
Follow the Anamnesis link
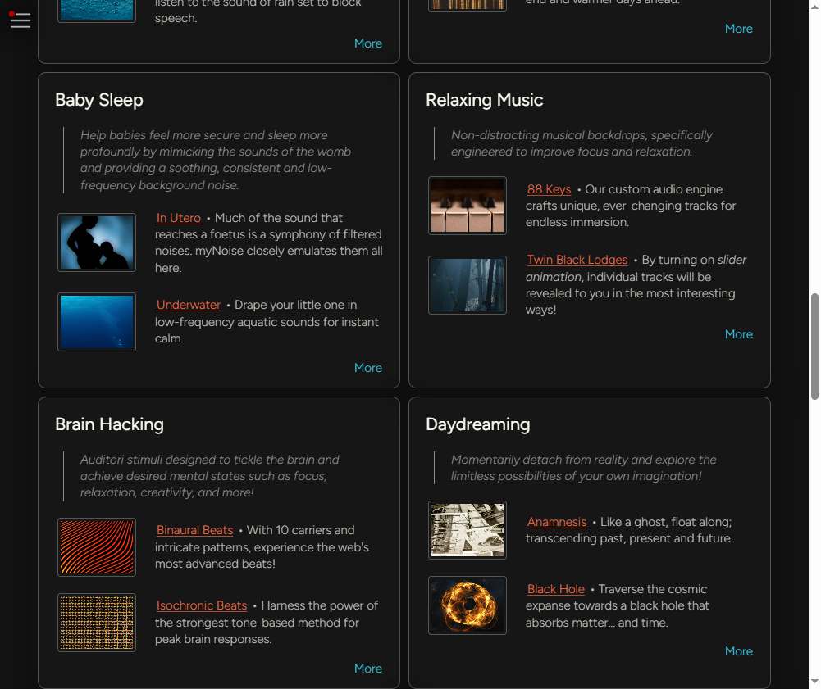557,522
